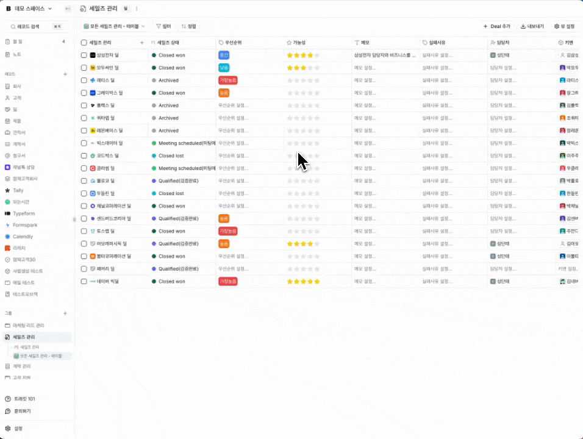
Task: Toggle the select-all checkbox in table header
Action: (x=84, y=43)
